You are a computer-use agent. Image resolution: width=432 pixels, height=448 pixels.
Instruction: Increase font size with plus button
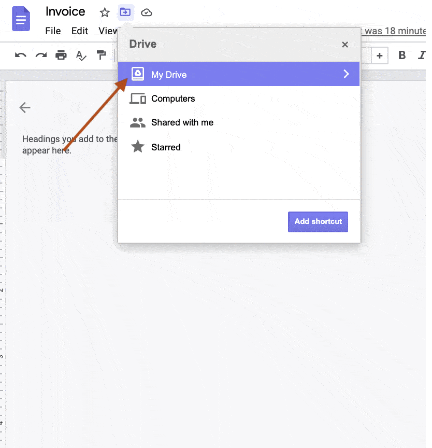[380, 55]
